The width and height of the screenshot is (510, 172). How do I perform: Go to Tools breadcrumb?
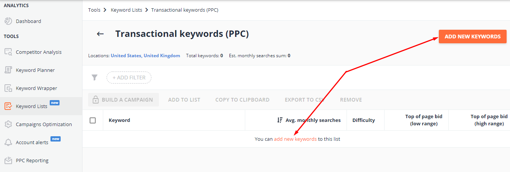pyautogui.click(x=94, y=10)
